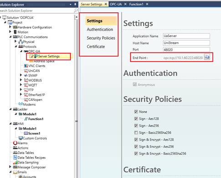Copy the End Point address icon
This screenshot has height=178, width=221.
point(207,57)
